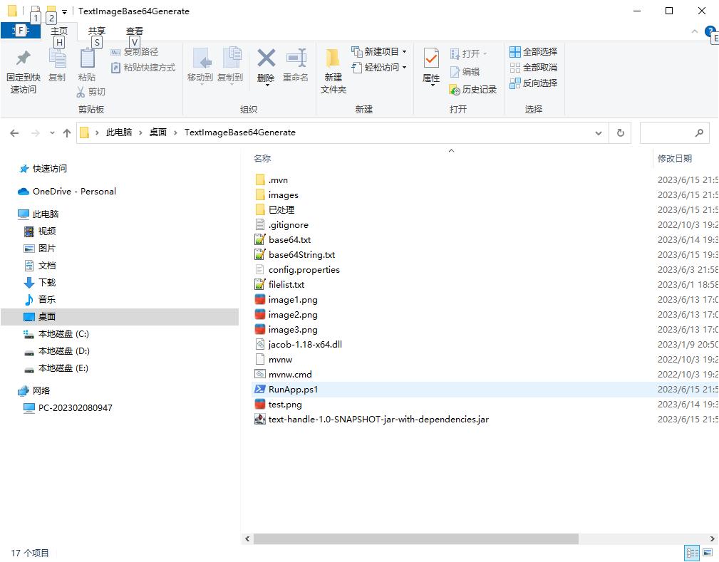This screenshot has width=719, height=562.
Task: Click 此电脑 in the address bar
Action: 119,132
